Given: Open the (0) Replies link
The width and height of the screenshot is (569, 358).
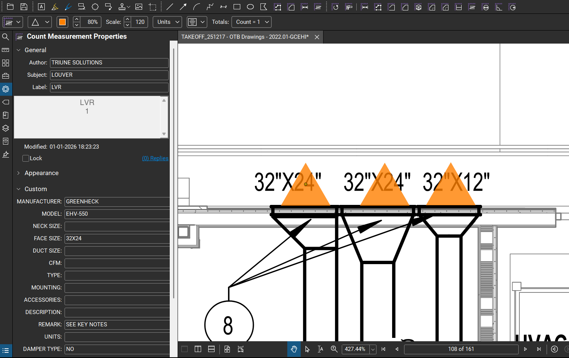Looking at the screenshot, I should click(155, 158).
